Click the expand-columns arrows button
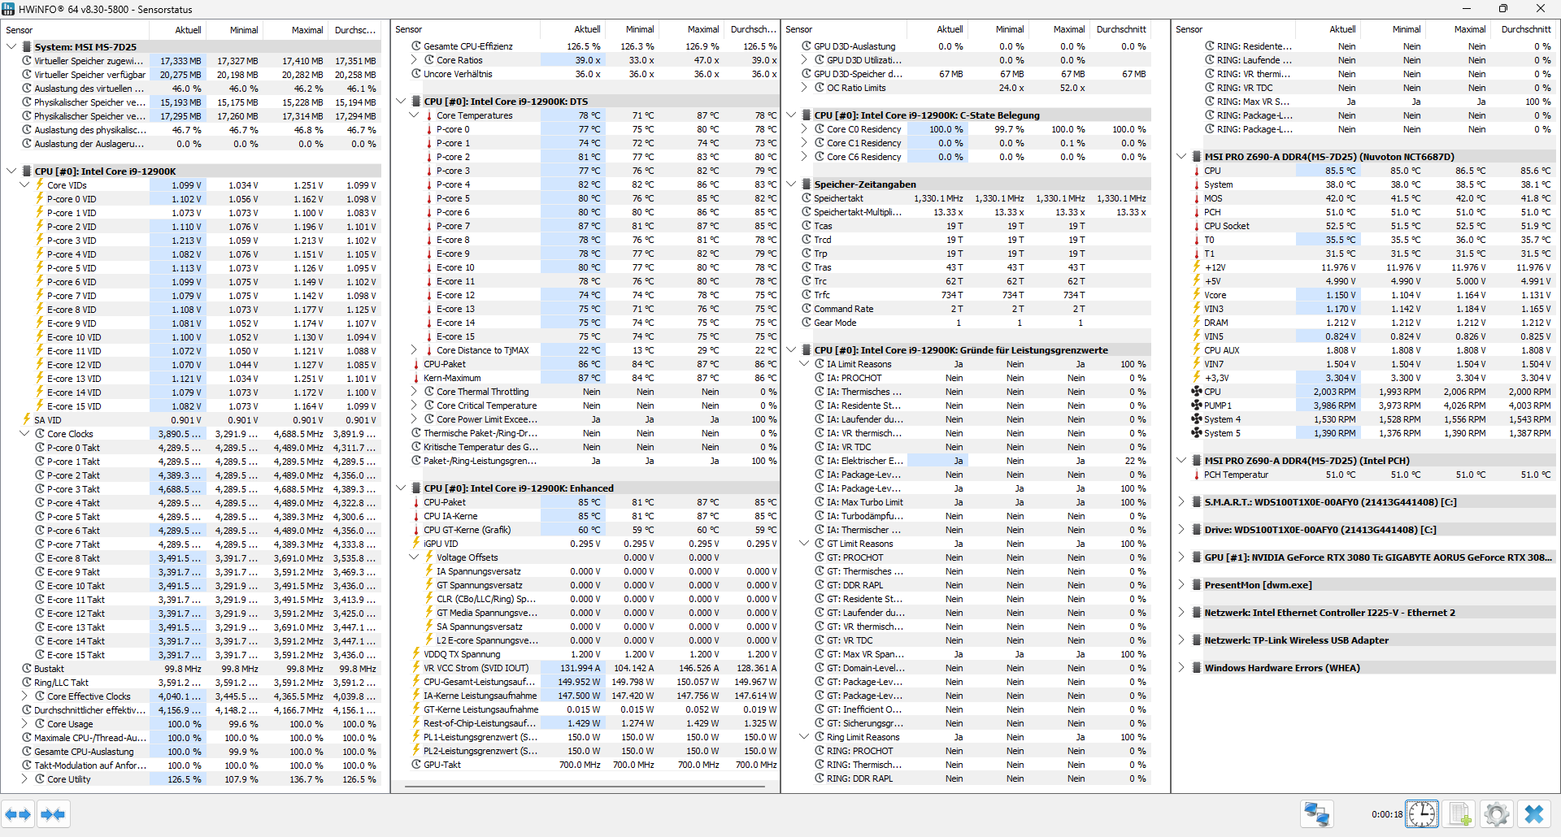1561x837 pixels. (18, 813)
